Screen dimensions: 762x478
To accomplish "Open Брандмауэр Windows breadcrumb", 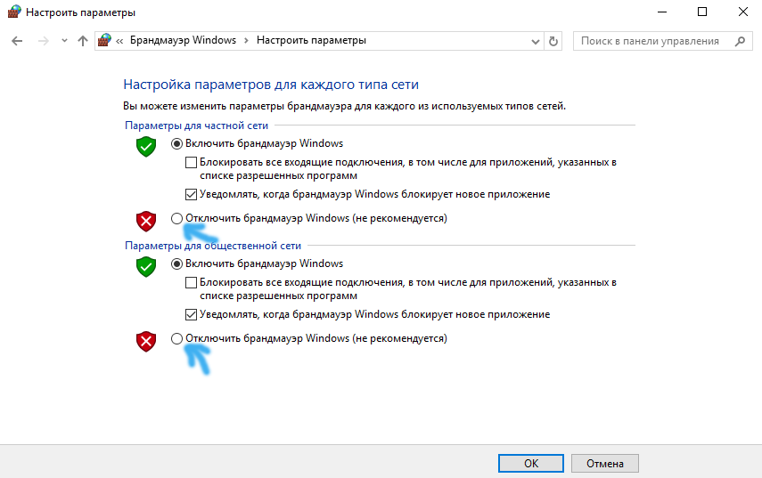I will tap(183, 40).
